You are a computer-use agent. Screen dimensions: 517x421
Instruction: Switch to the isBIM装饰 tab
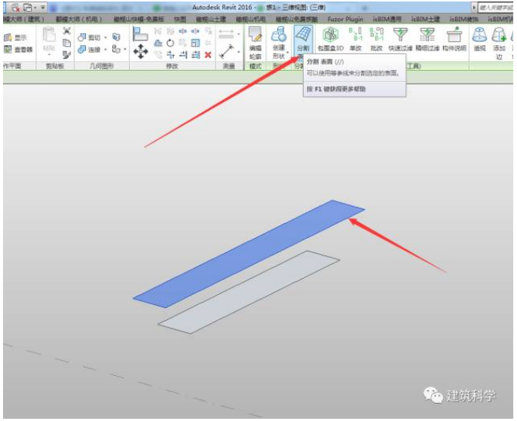tap(463, 20)
